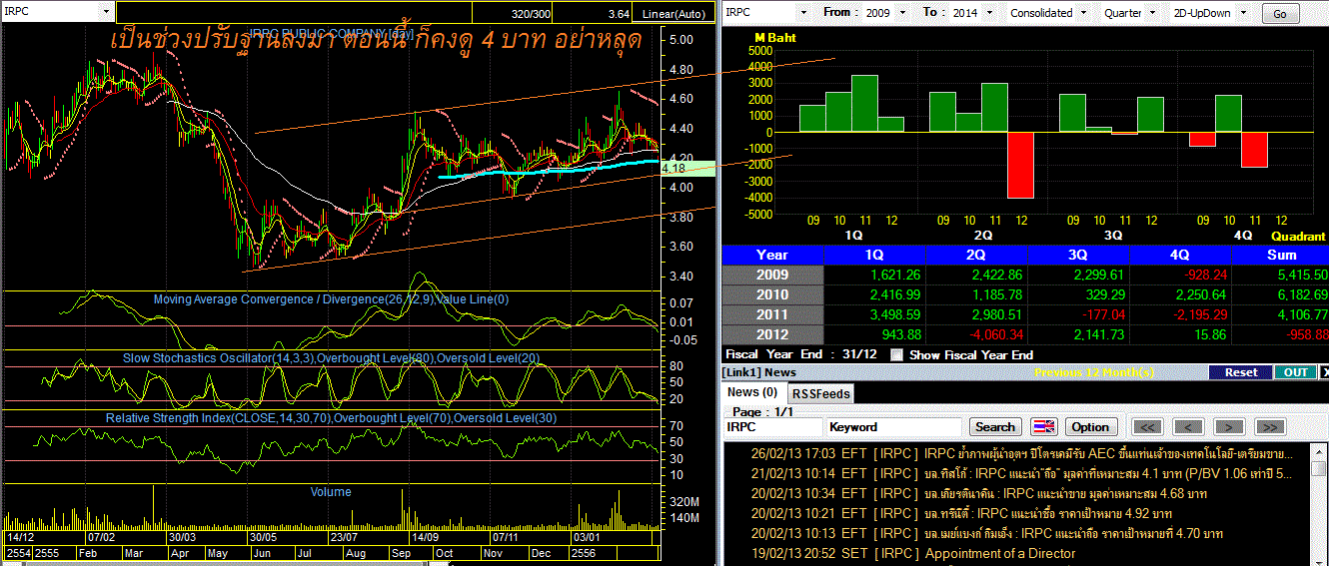Click the 3Q column header in table
The width and height of the screenshot is (1329, 566).
1079,255
